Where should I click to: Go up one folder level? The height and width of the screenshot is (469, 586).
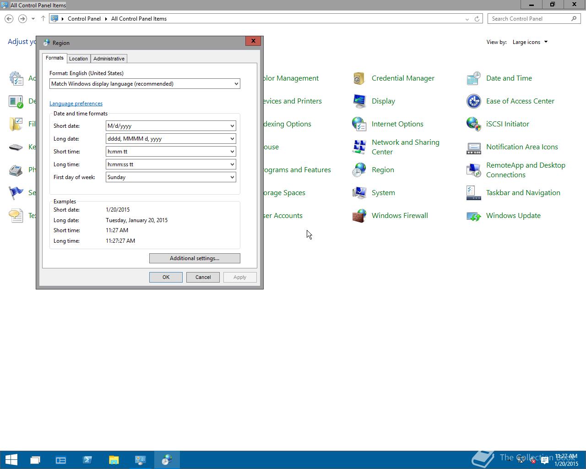tap(43, 19)
